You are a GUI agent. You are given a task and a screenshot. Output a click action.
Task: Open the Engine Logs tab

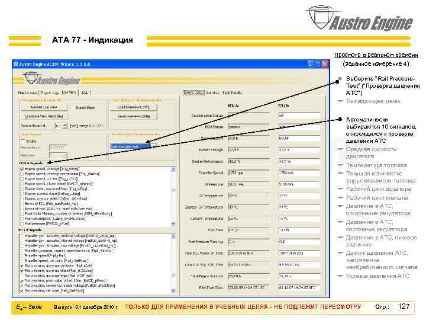(x=50, y=93)
